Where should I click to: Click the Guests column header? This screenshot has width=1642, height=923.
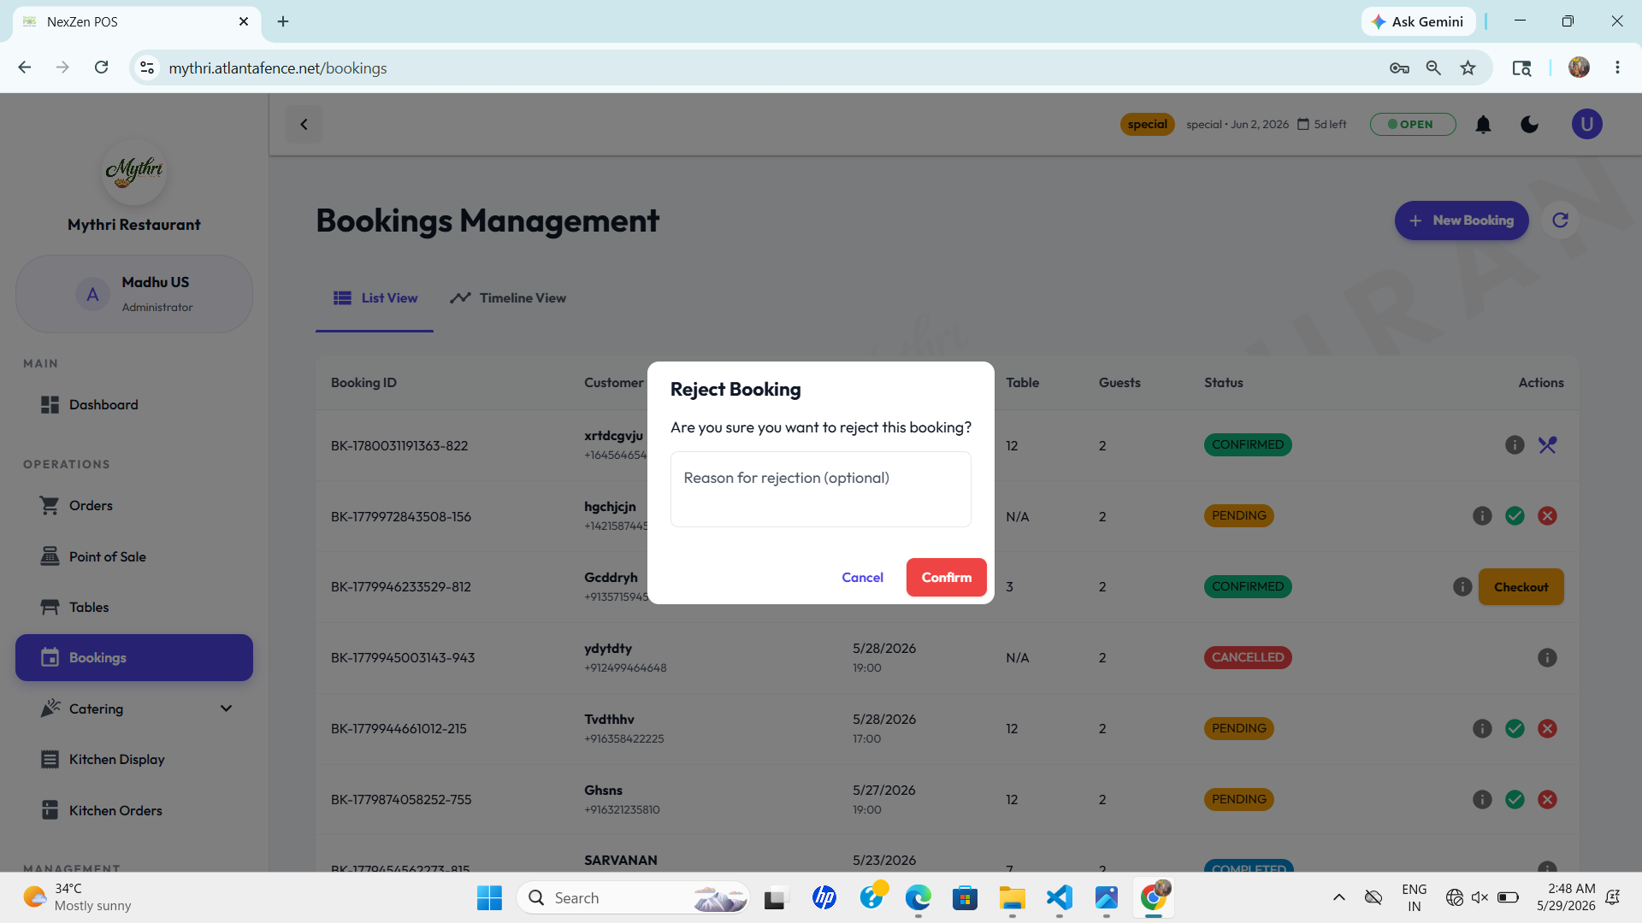pyautogui.click(x=1119, y=383)
